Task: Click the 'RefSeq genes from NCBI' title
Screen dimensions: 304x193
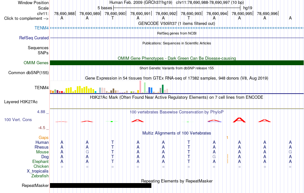Action: (177, 33)
